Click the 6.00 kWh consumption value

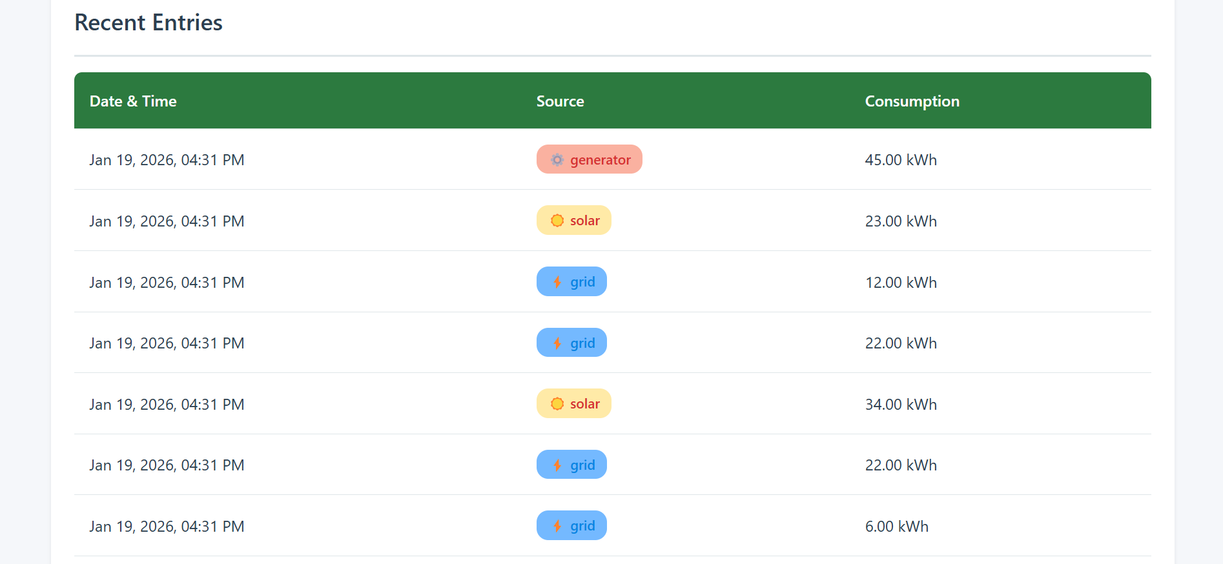[x=897, y=527]
